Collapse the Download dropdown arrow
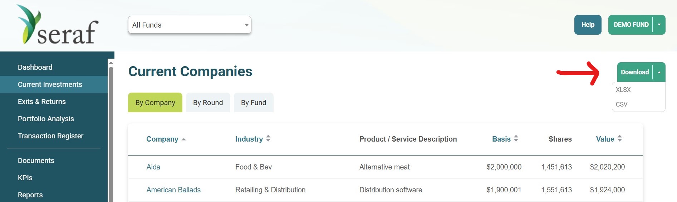The height and width of the screenshot is (202, 677). coord(659,72)
